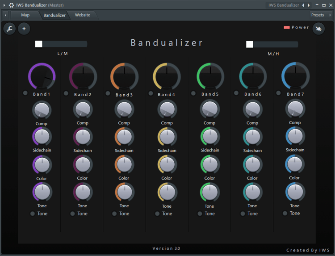Screen dimensions: 335x256
Task: Click the Band 7 Color knob
Action: point(295,164)
